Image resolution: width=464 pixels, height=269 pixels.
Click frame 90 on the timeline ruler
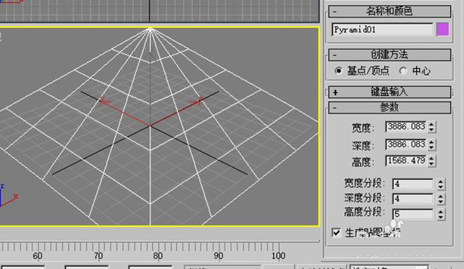tap(219, 256)
